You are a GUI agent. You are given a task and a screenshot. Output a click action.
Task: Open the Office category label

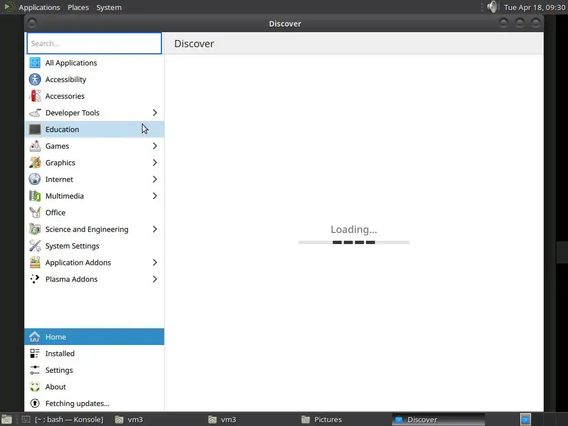point(55,212)
